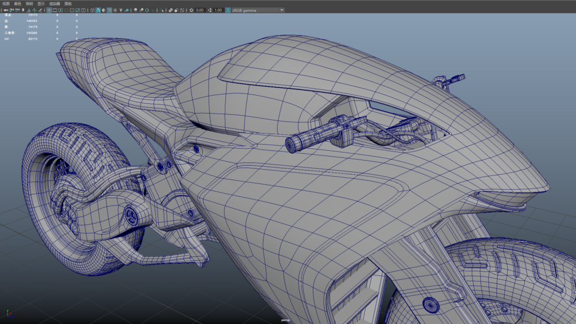The height and width of the screenshot is (324, 576).
Task: Toggle the View Transform color management button
Action: pos(228,10)
